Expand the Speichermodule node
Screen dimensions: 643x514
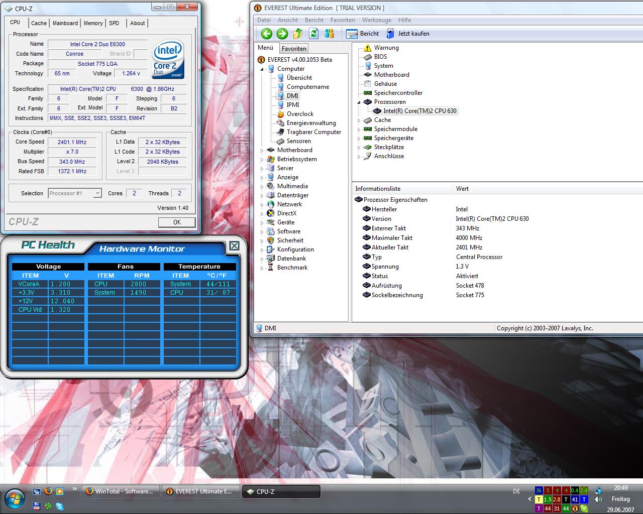point(359,130)
